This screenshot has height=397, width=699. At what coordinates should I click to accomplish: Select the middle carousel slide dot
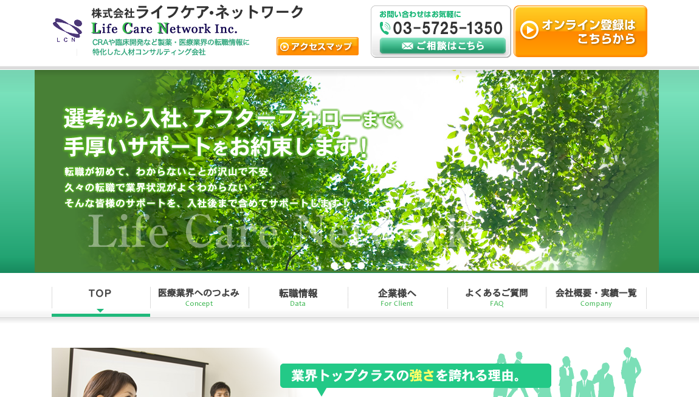click(348, 266)
